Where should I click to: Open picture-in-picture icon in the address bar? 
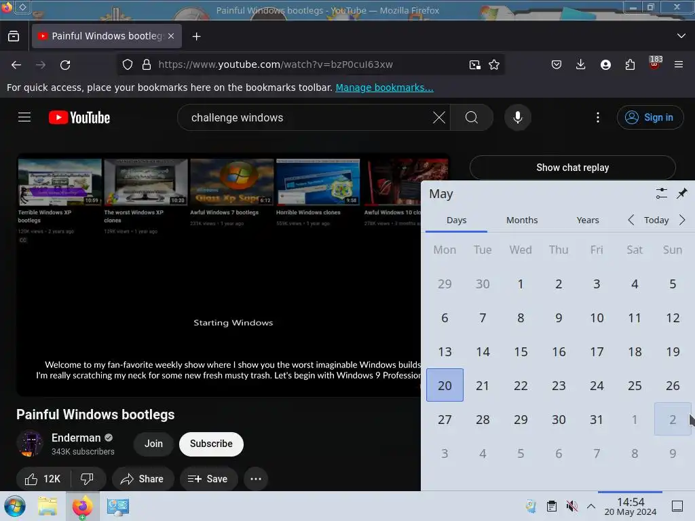tap(474, 64)
